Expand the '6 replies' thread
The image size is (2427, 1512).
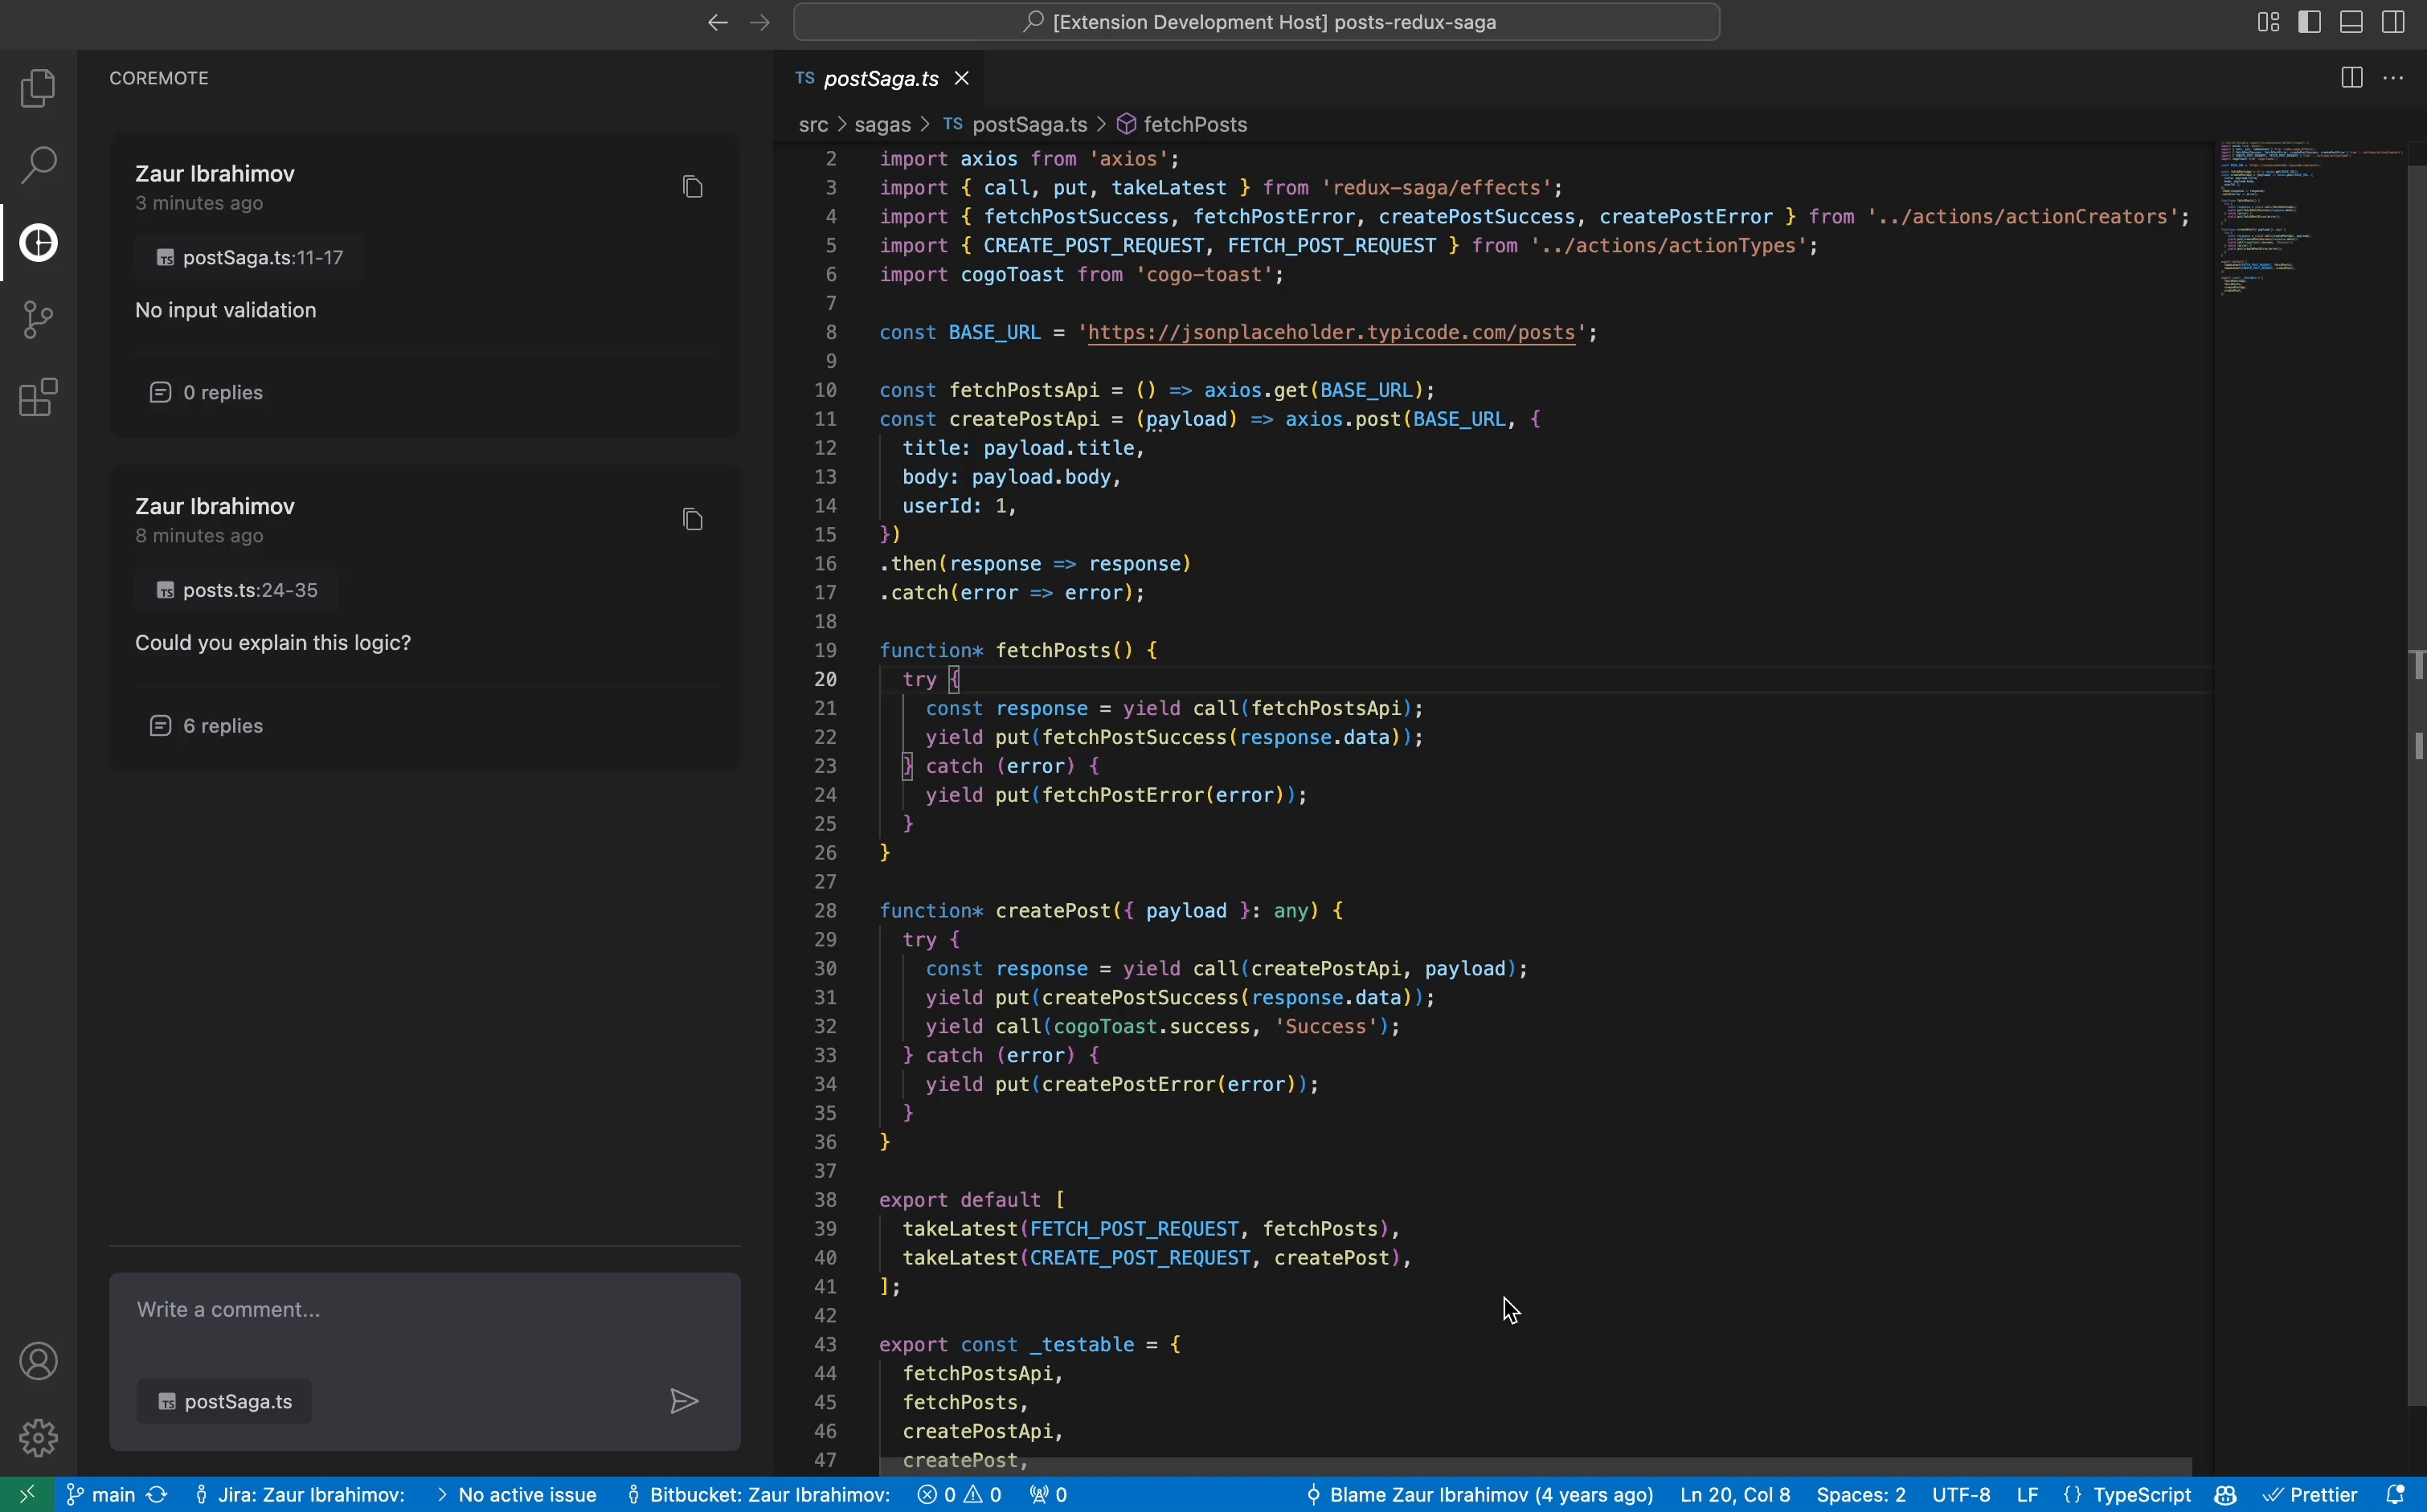207,725
